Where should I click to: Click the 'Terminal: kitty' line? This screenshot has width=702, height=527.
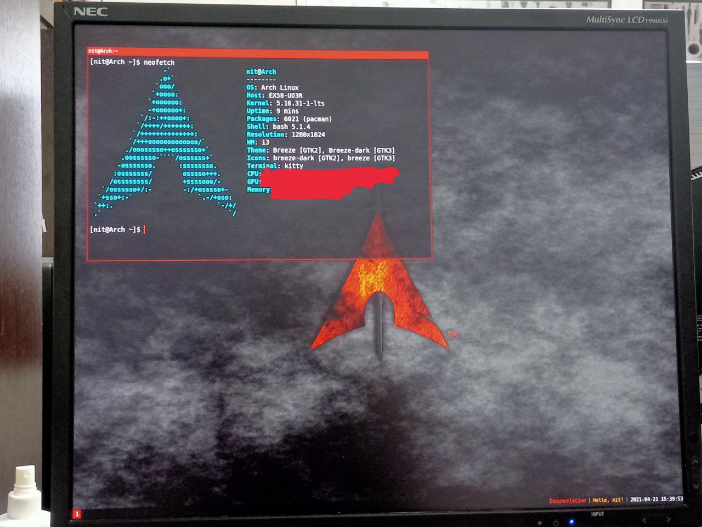click(x=275, y=166)
